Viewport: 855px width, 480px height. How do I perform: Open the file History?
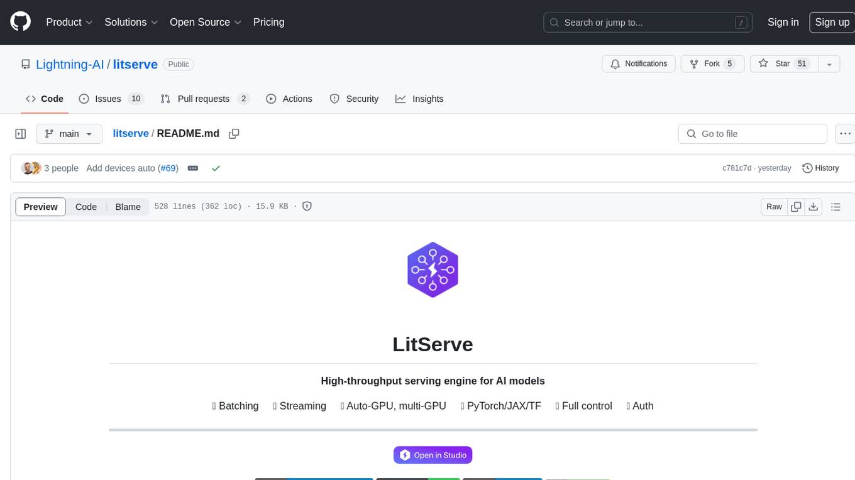pyautogui.click(x=820, y=168)
